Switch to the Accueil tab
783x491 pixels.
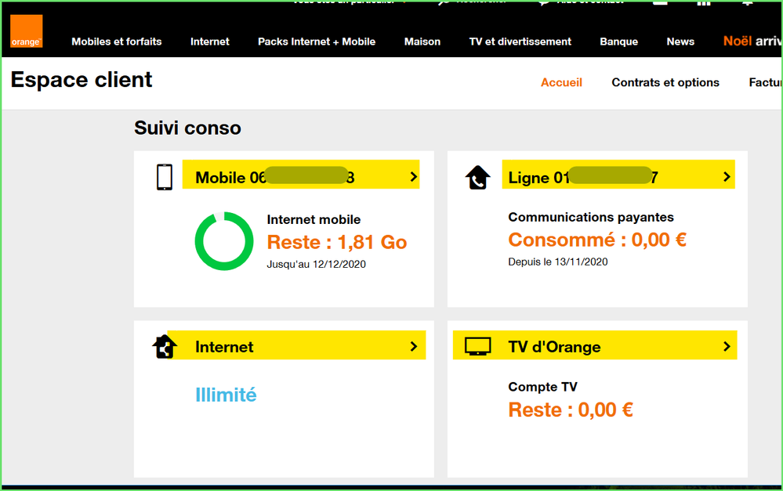click(561, 82)
